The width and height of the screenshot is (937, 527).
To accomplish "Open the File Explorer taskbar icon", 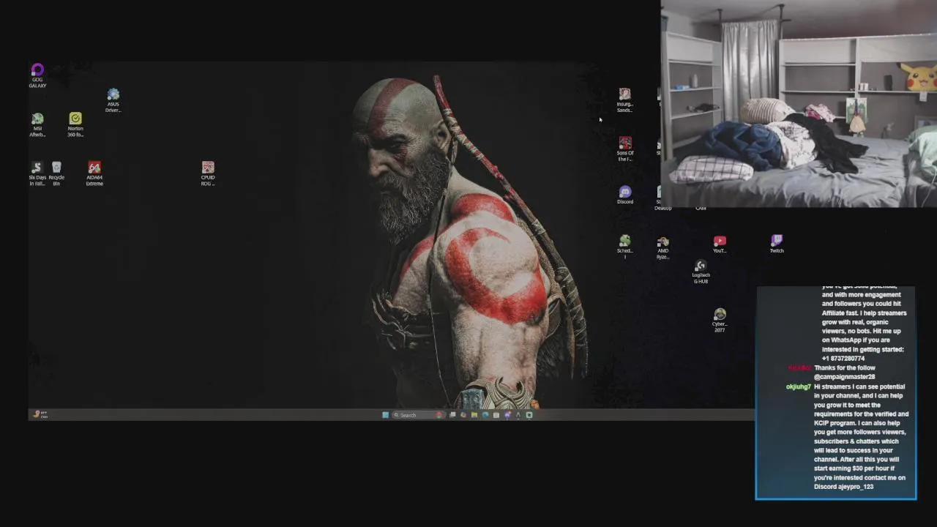I will [x=474, y=415].
